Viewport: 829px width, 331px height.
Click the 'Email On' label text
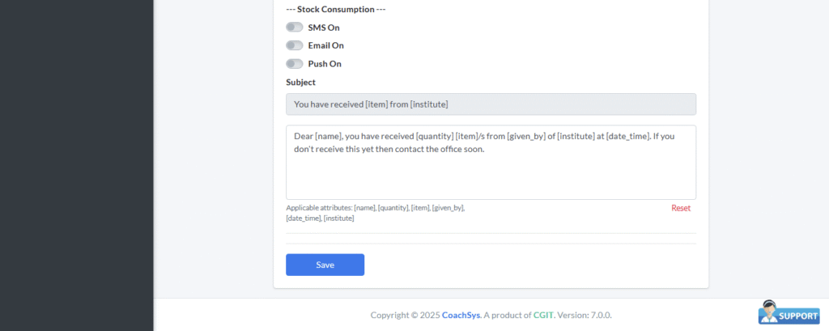[x=325, y=45]
